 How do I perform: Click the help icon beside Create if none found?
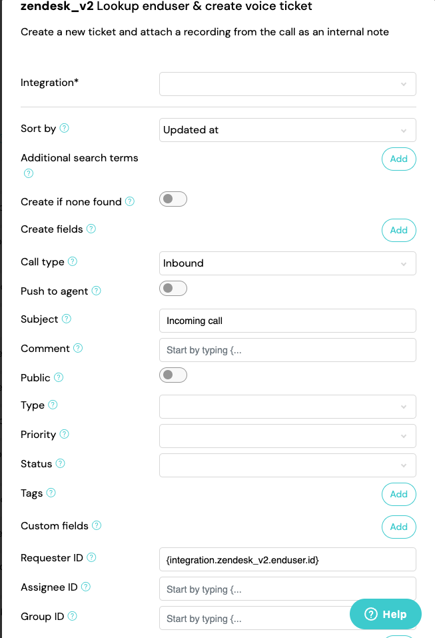pos(130,201)
